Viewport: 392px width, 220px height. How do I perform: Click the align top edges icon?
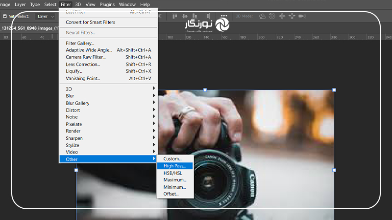pos(175,16)
